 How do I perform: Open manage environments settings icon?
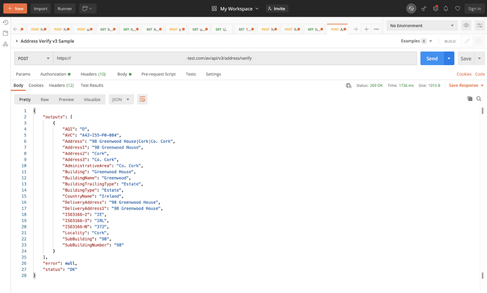click(x=479, y=25)
